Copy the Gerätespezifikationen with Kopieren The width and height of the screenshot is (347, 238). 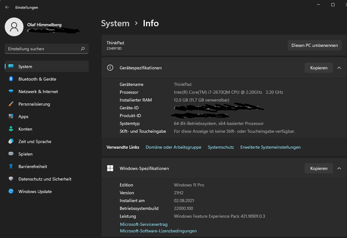tap(319, 68)
